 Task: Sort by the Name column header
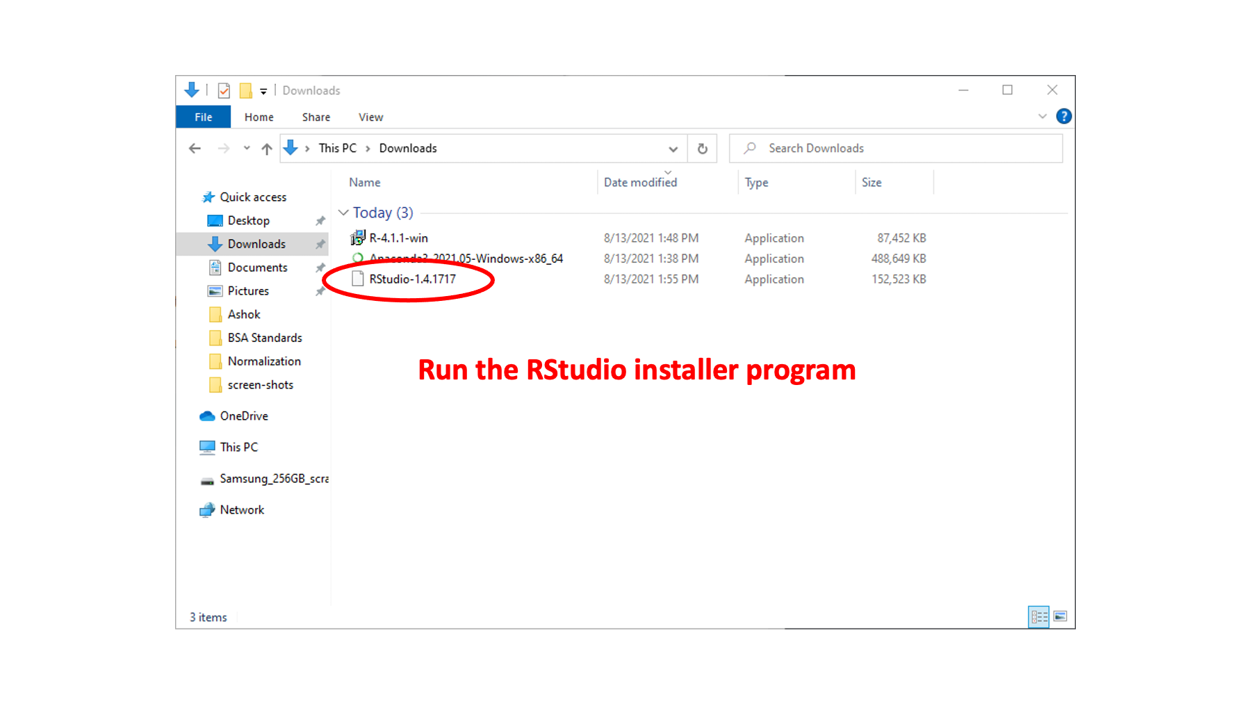click(365, 182)
